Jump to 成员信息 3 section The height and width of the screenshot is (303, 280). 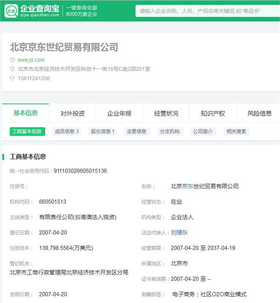click(67, 131)
